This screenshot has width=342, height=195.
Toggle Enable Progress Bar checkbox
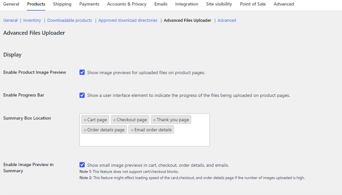coord(82,95)
